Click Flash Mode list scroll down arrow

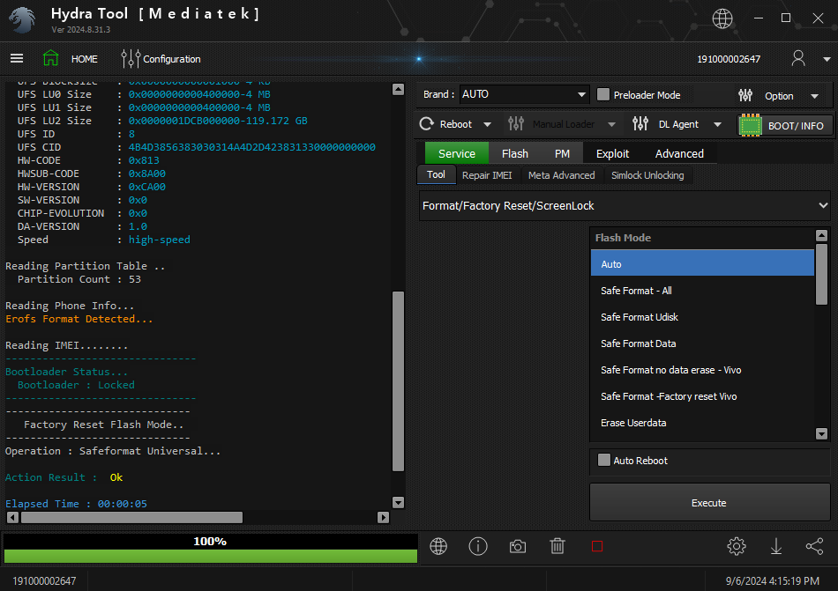822,433
